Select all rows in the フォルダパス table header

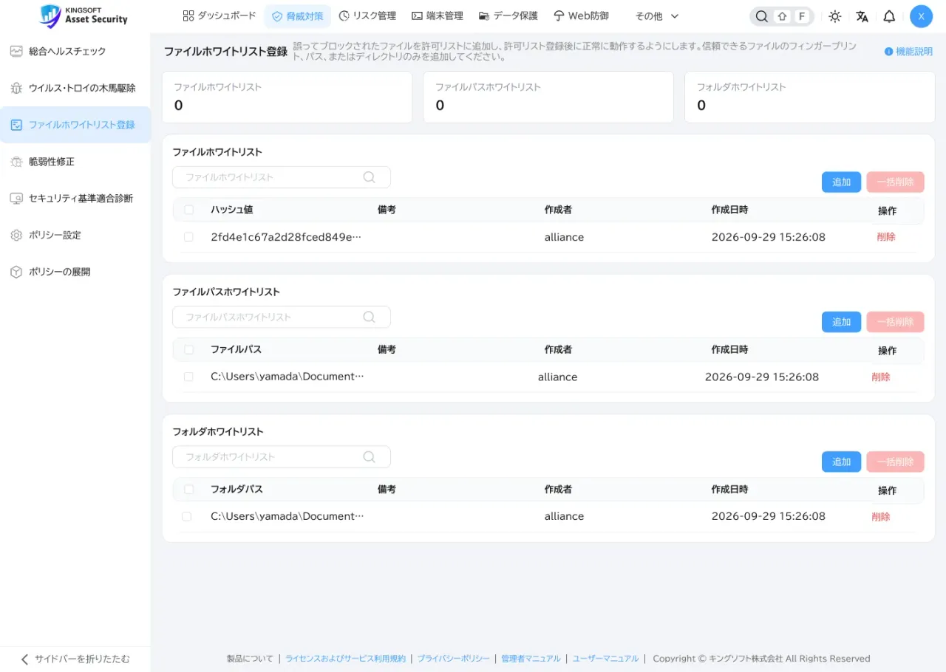point(188,489)
